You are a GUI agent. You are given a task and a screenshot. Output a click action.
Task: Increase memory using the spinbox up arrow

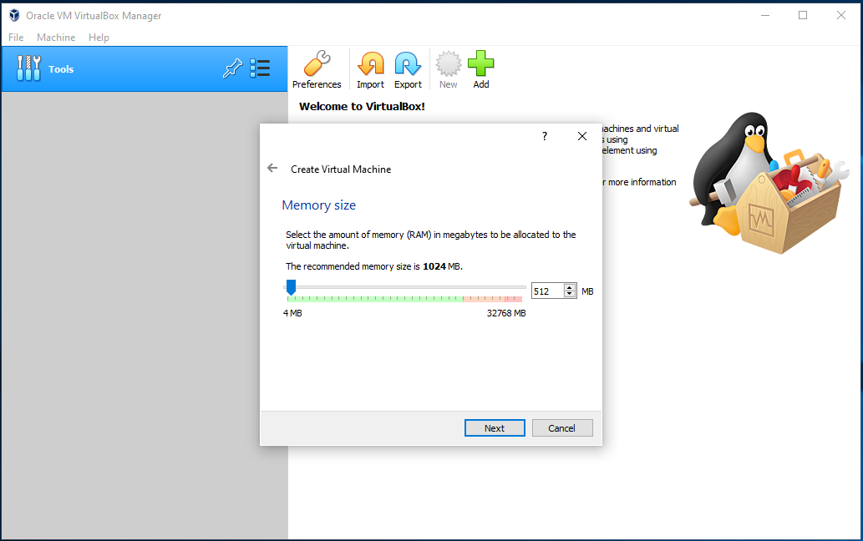click(x=570, y=287)
